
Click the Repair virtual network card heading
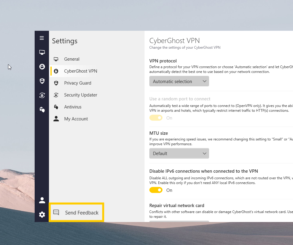click(x=177, y=206)
